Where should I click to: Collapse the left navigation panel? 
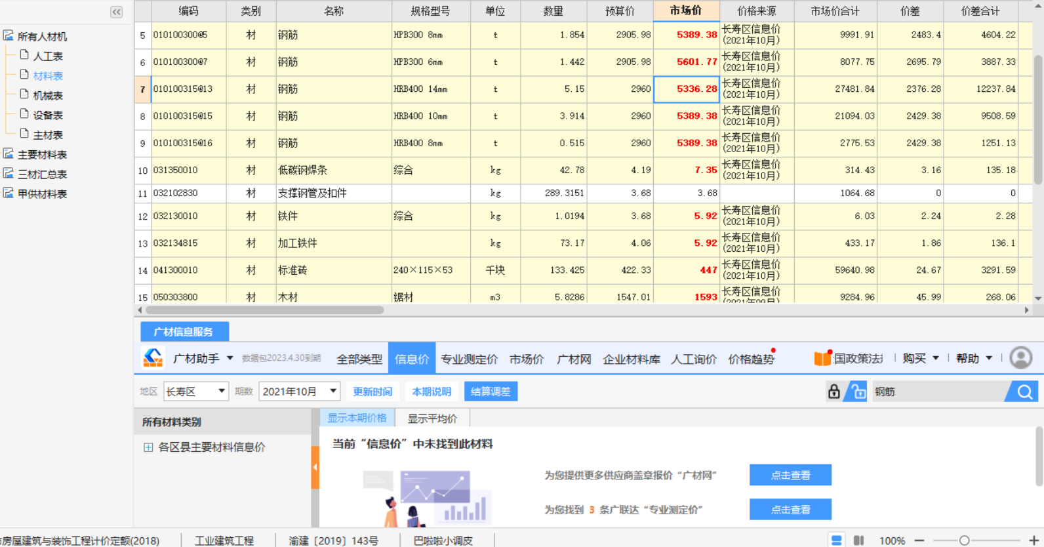click(x=116, y=12)
